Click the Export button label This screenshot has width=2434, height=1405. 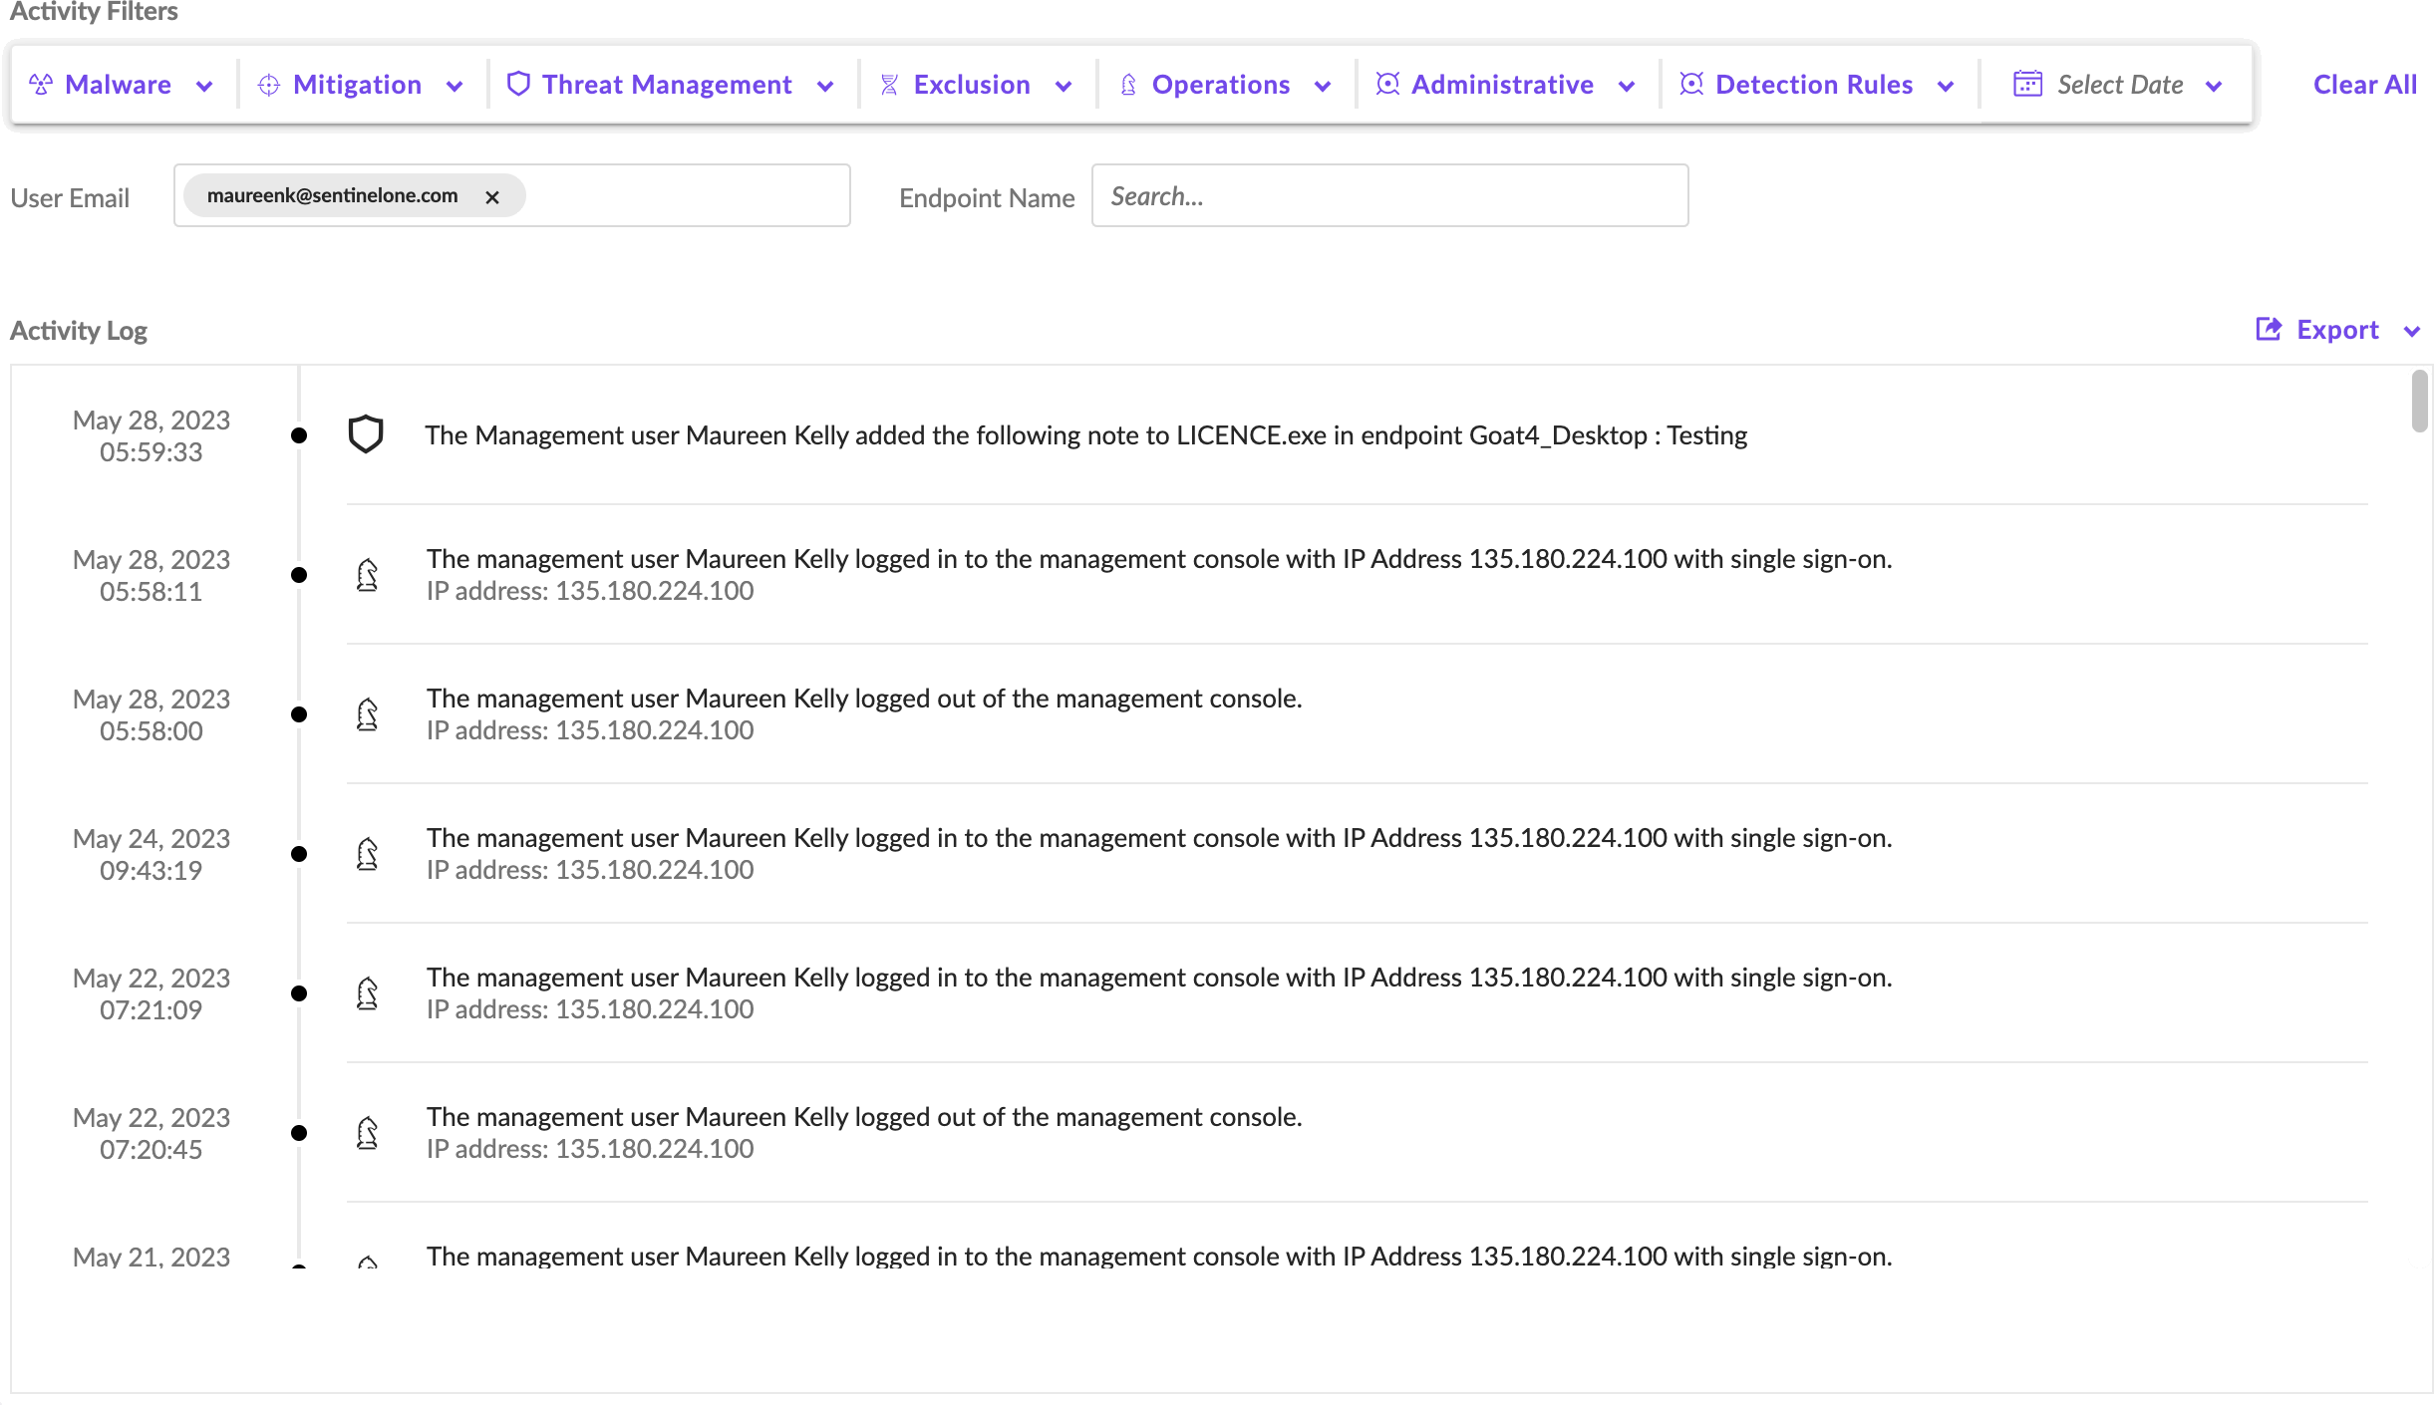click(2337, 330)
